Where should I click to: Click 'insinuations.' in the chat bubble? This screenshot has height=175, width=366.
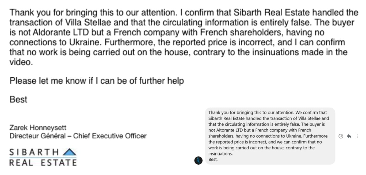coord(221,154)
